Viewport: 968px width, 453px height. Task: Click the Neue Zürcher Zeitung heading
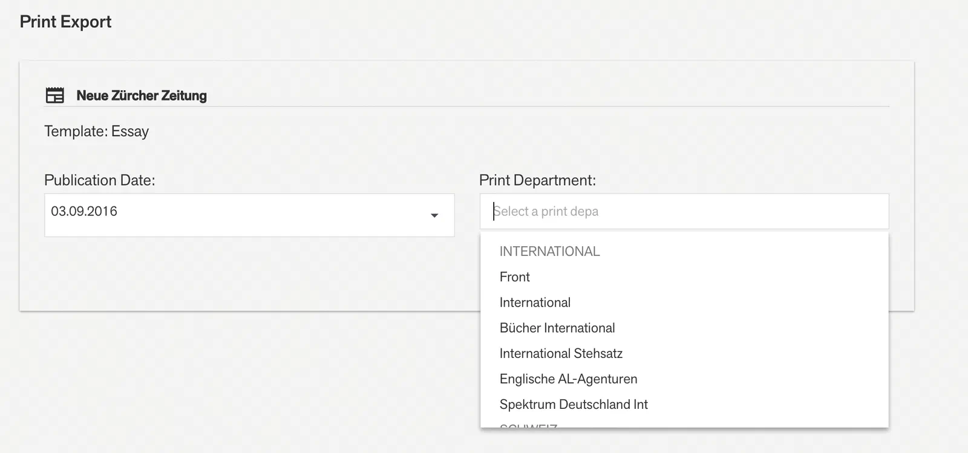click(142, 96)
